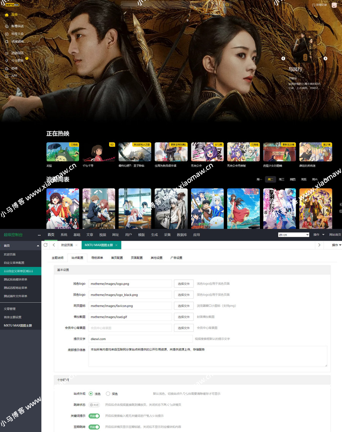Open 网站首页 link in admin header
The width and height of the screenshot is (342, 432).
click(335, 235)
